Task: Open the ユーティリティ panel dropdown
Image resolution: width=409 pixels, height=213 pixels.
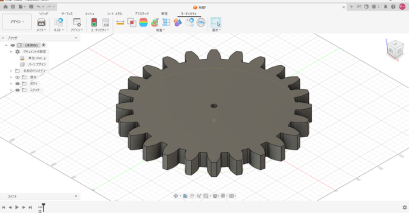Action: point(100,30)
